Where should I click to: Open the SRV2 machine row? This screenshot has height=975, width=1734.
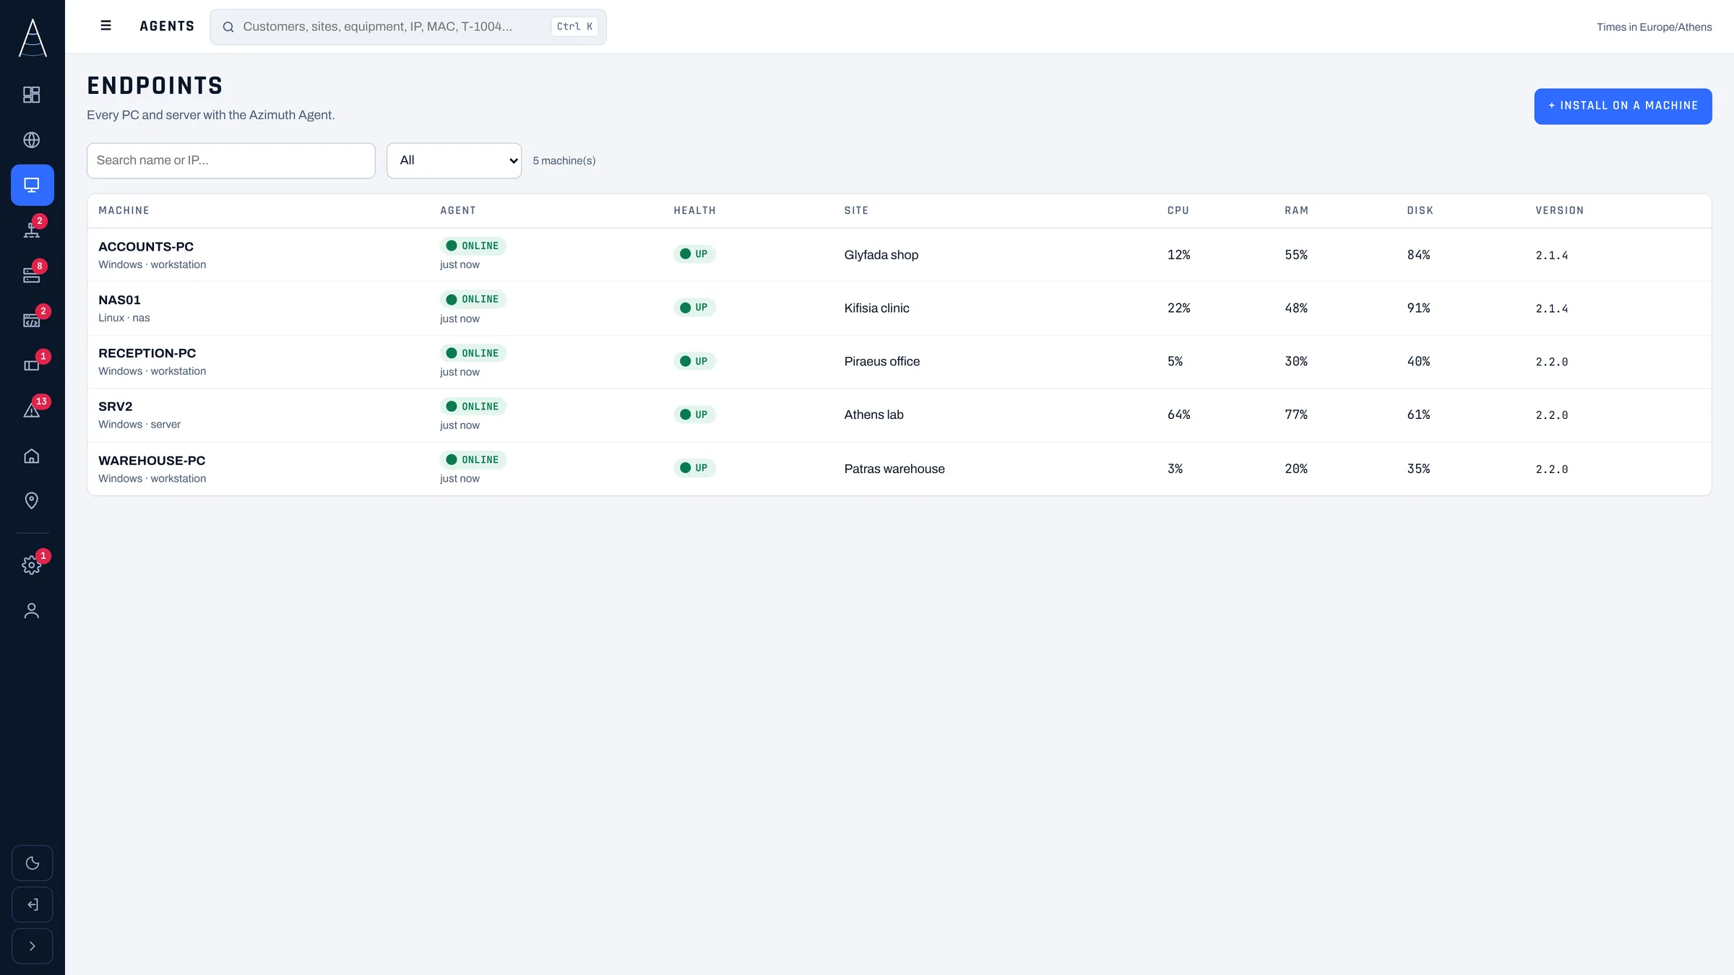point(899,415)
